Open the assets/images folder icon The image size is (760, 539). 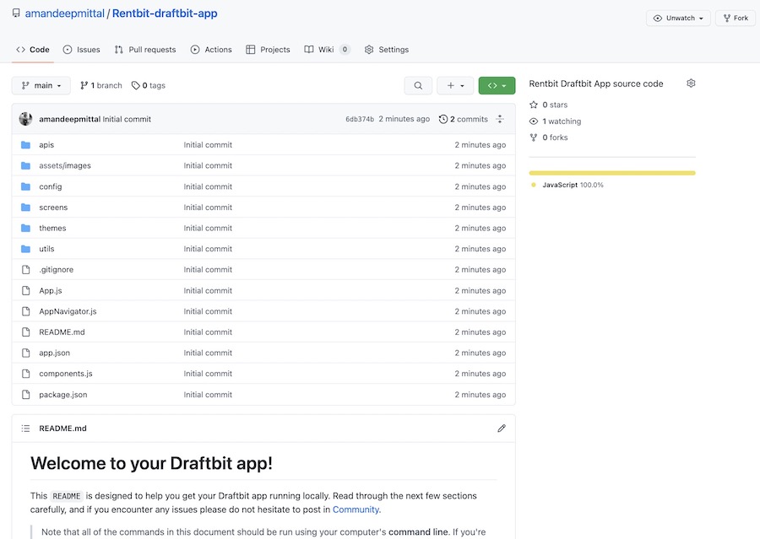click(x=25, y=165)
